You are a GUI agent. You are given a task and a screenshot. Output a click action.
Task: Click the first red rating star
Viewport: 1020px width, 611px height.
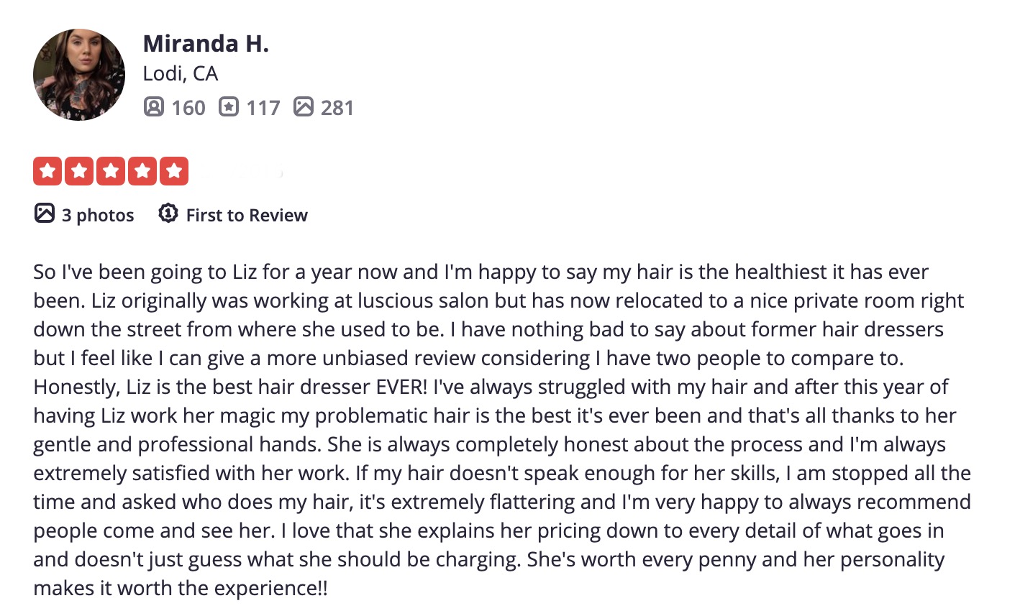click(47, 171)
